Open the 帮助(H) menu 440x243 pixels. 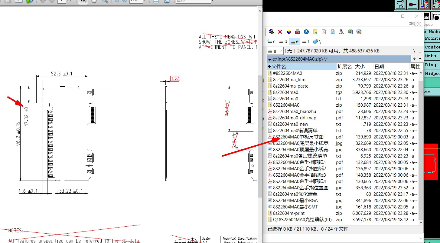[415, 24]
